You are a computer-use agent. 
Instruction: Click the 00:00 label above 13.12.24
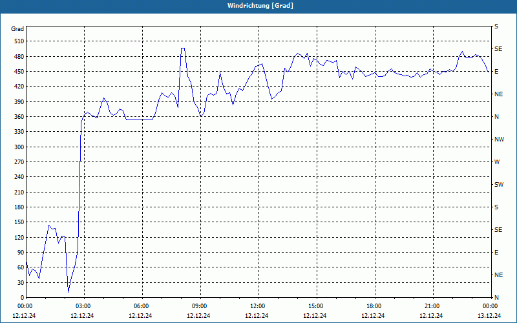coord(491,306)
